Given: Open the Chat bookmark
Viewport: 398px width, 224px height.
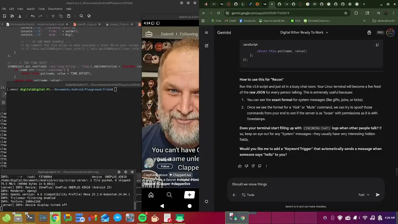Looking at the screenshot, I should [x=216, y=21].
